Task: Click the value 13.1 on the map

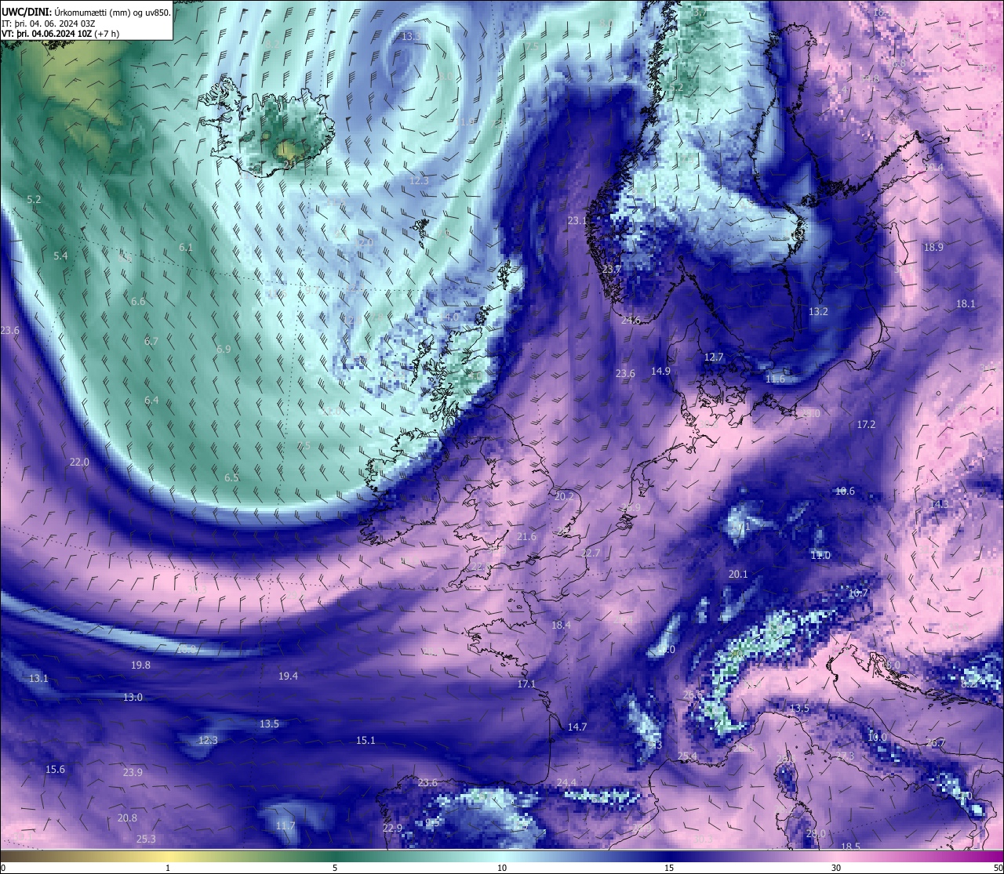Action: 38,678
